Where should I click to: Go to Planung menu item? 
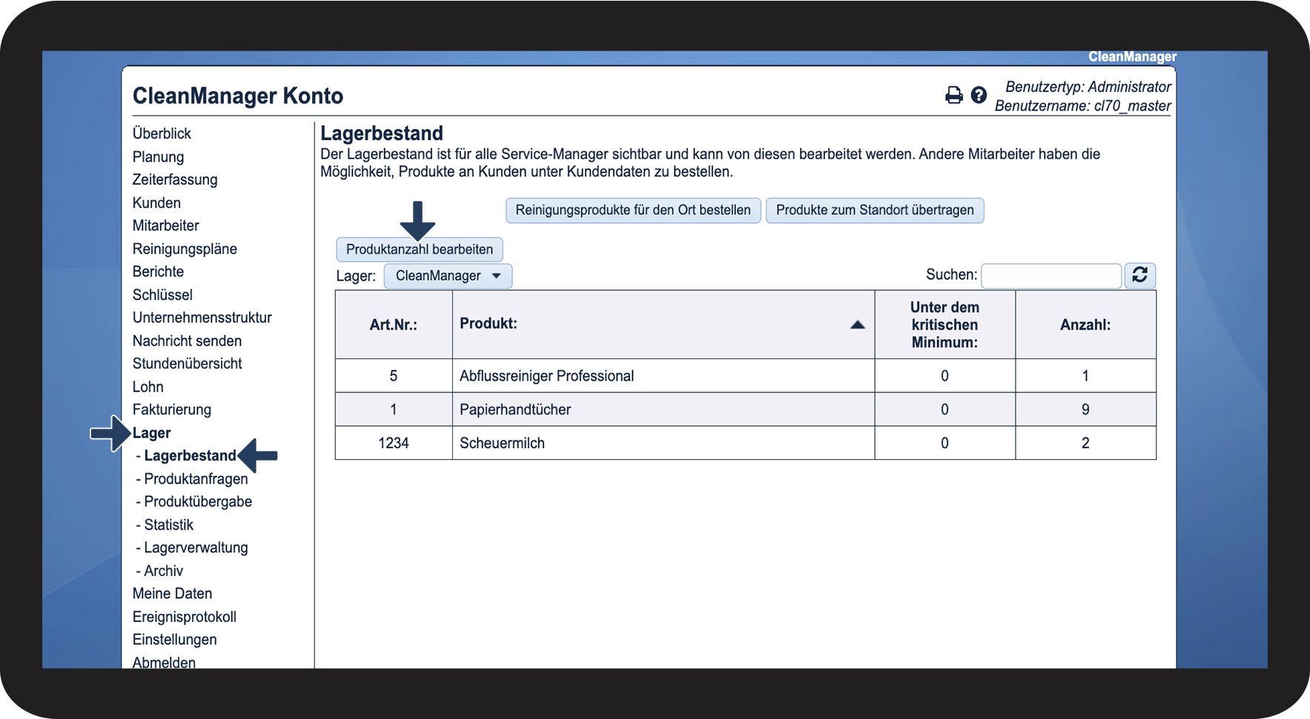(158, 157)
